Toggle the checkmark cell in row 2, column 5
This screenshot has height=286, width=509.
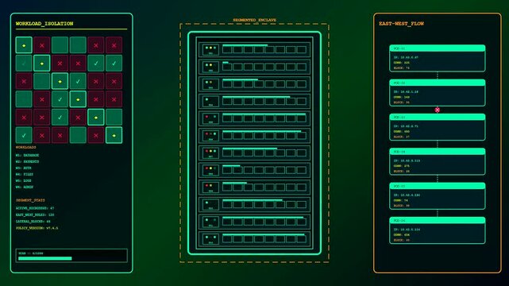pyautogui.click(x=96, y=64)
